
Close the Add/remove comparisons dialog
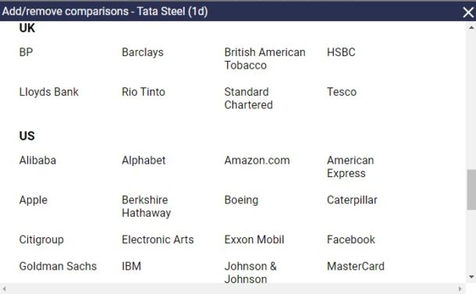(x=468, y=12)
